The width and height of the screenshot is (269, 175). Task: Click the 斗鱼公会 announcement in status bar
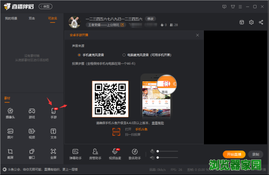tap(43, 170)
